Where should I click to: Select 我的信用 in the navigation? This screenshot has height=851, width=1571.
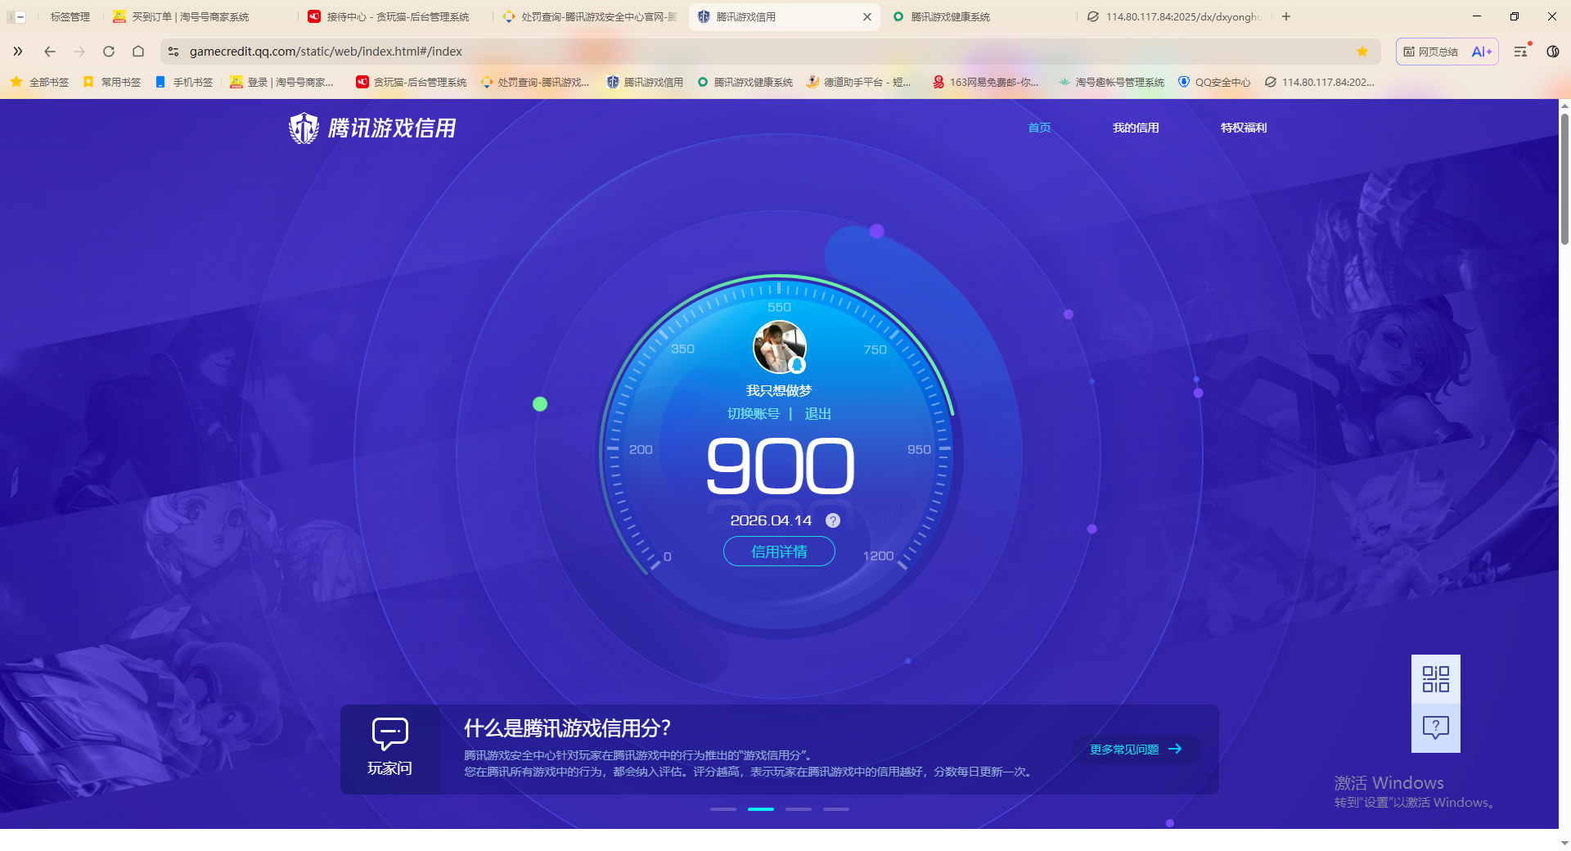tap(1136, 128)
